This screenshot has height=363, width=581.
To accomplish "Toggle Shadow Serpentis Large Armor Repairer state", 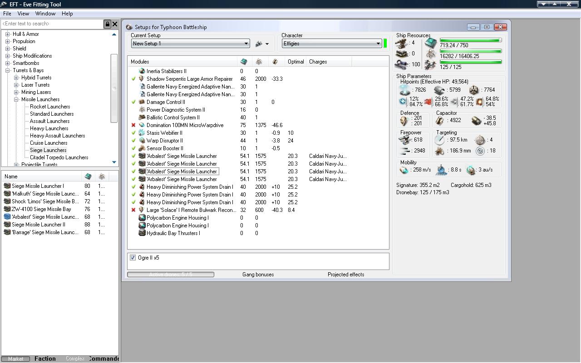I will coord(133,79).
